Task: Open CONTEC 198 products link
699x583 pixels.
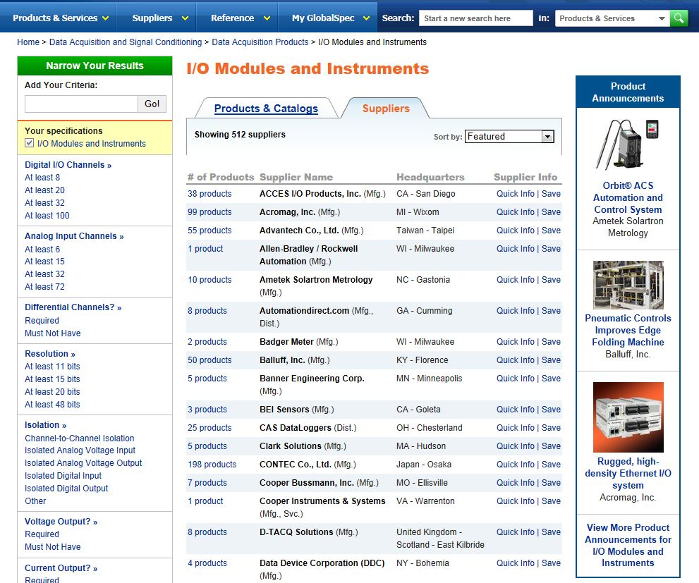Action: pos(212,465)
